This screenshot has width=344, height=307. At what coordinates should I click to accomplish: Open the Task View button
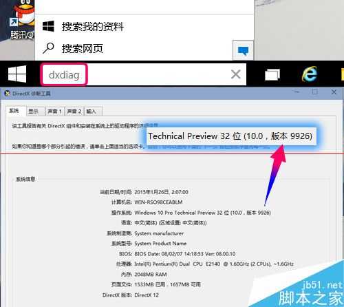(272, 75)
